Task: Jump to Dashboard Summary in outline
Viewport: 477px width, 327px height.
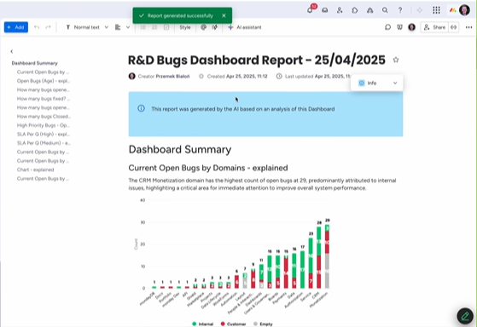Action: [x=35, y=63]
